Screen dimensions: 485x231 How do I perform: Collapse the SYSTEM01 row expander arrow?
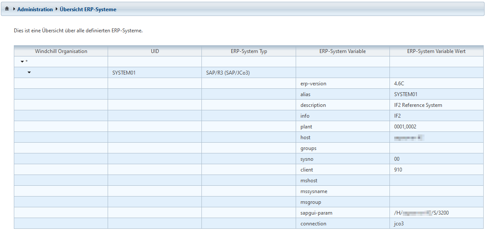(x=29, y=72)
